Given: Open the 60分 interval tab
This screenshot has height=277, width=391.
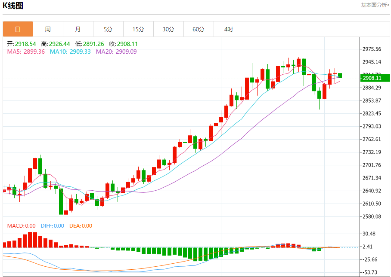Looking at the screenshot, I should click(199, 29).
